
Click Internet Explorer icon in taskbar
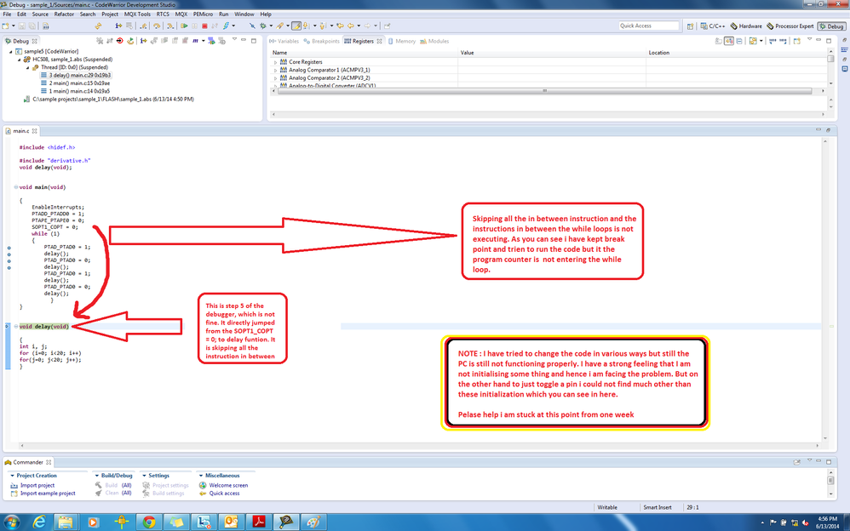pos(39,522)
